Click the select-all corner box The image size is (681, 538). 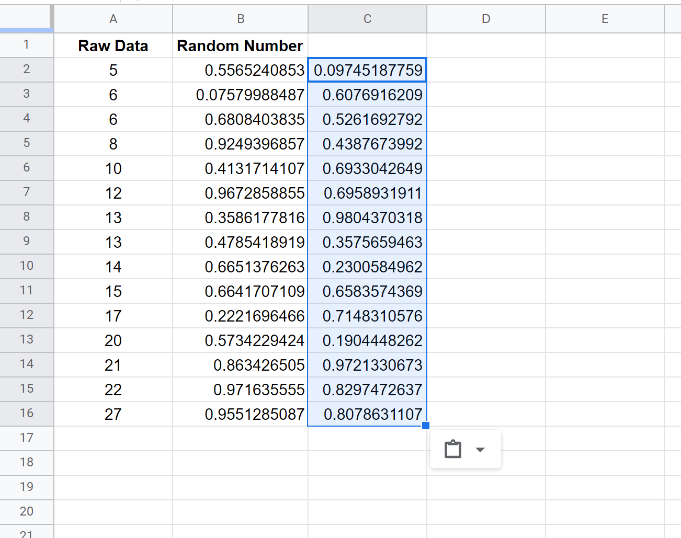click(26, 19)
